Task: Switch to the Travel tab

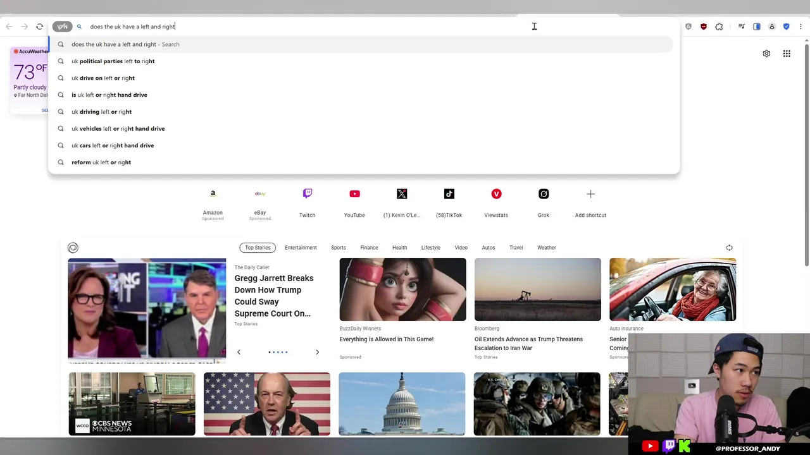Action: pyautogui.click(x=516, y=248)
